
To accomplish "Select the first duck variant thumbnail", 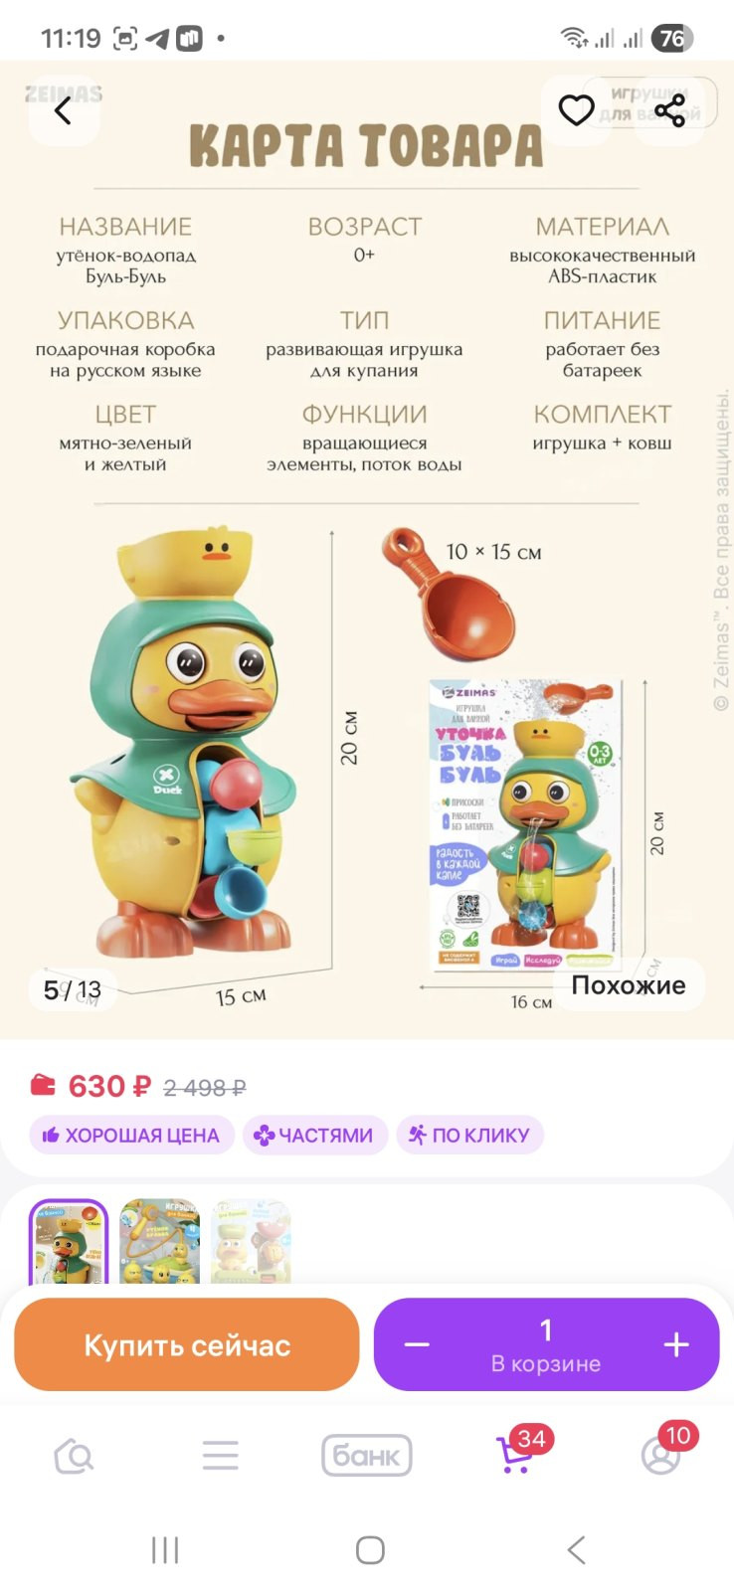I will click(69, 1242).
